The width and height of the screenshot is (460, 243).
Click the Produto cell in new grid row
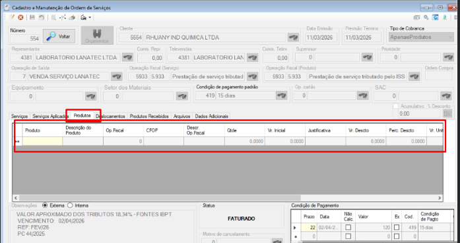point(42,141)
